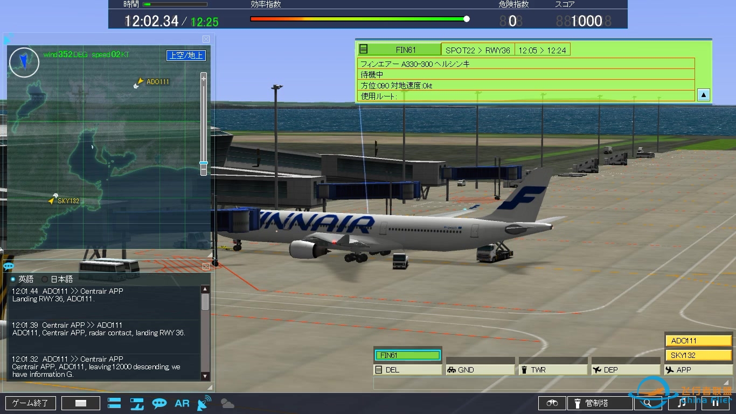736x414 pixels.
Task: Click the strip area resize triangle
Action: click(727, 383)
